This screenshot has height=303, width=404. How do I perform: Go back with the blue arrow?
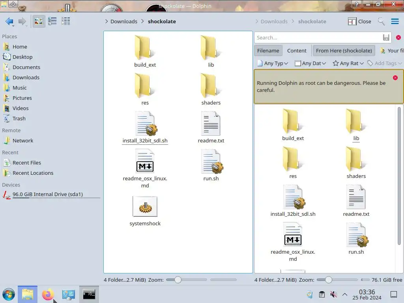pyautogui.click(x=9, y=21)
